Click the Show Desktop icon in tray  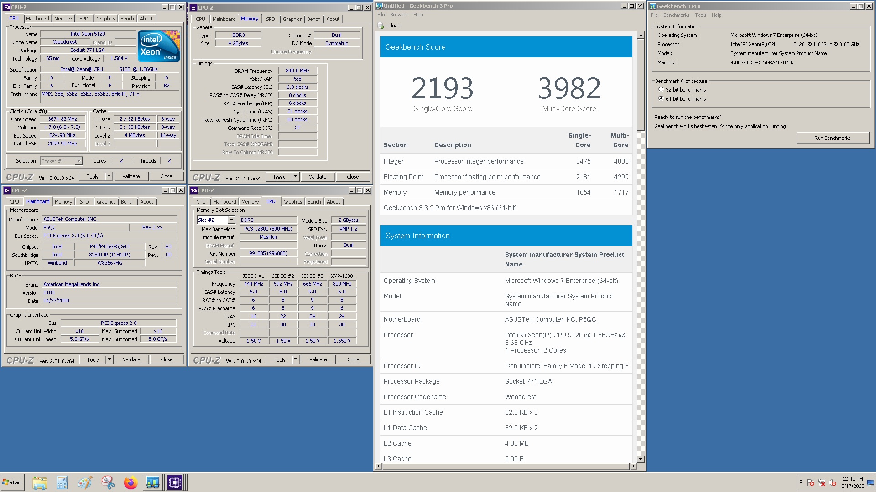[871, 482]
